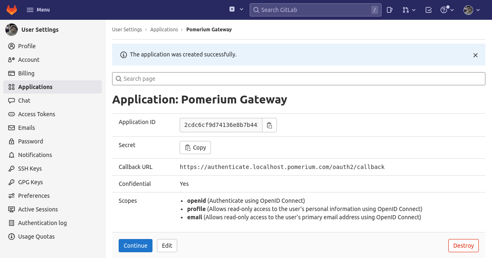492x258 pixels.
Task: Click the Search page input field
Action: pyautogui.click(x=298, y=79)
